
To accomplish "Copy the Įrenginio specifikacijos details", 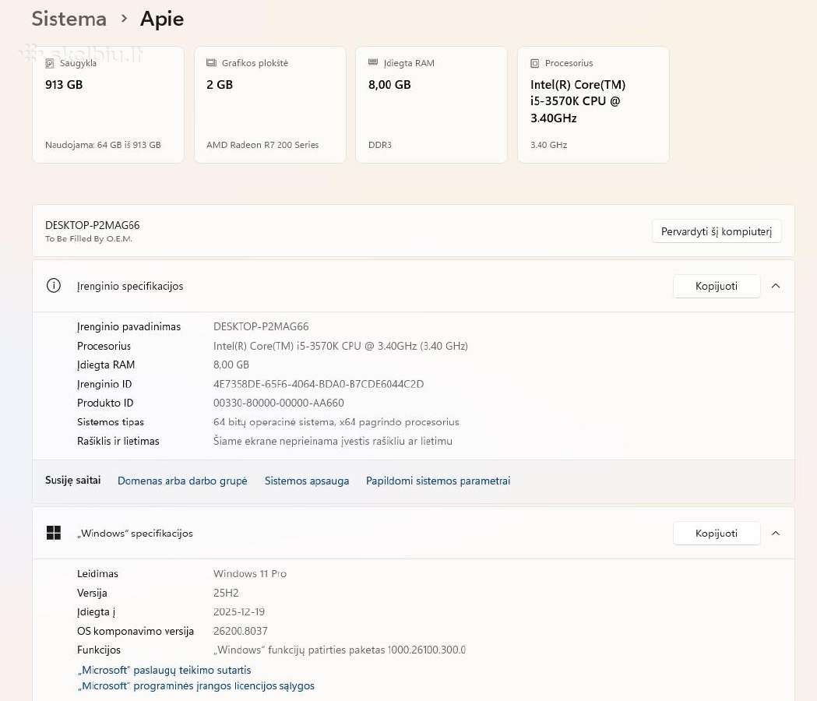I will click(717, 286).
